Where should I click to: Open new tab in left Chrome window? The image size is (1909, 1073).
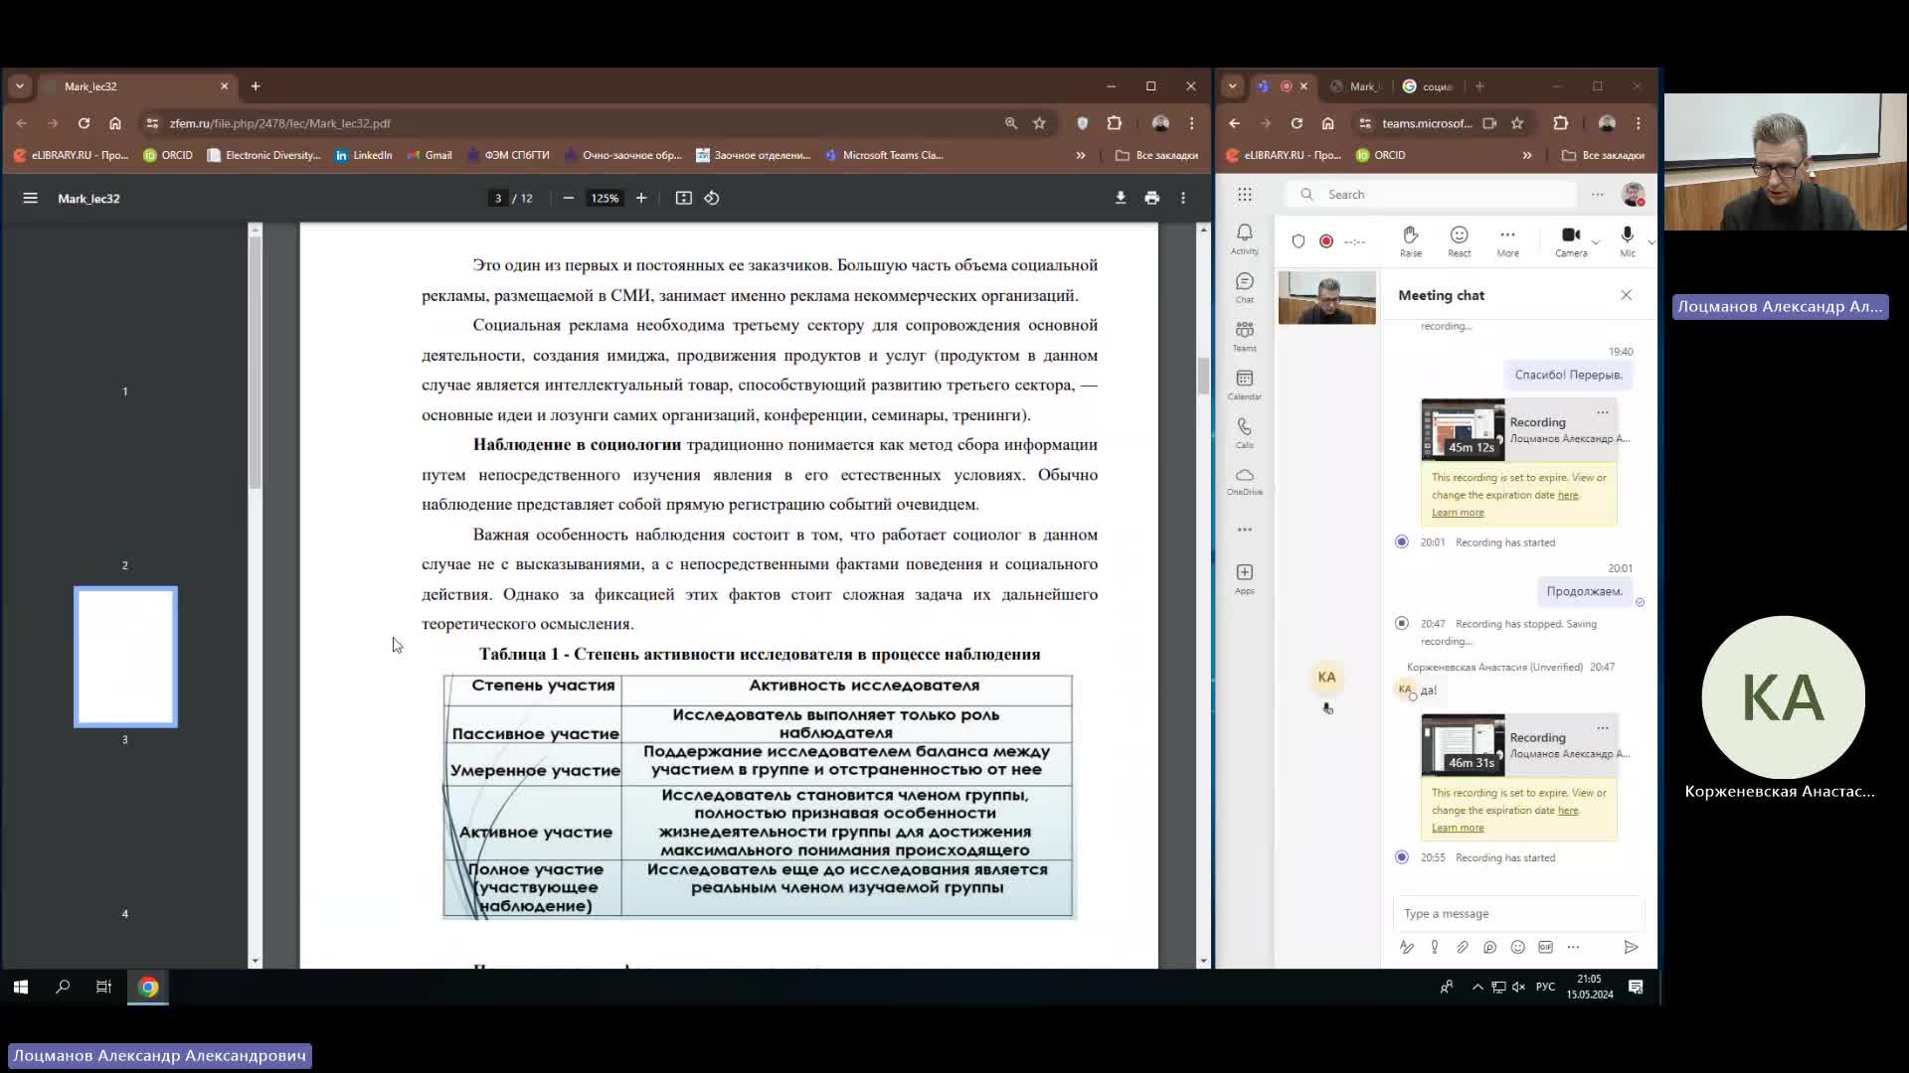(x=256, y=86)
